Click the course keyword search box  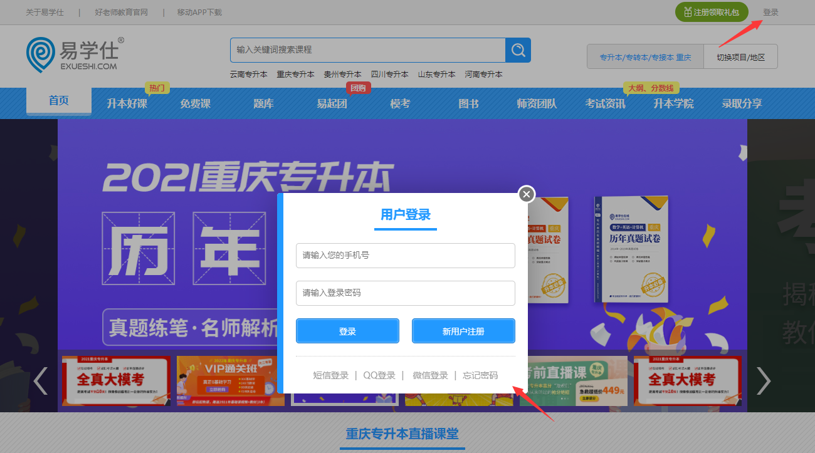click(368, 50)
